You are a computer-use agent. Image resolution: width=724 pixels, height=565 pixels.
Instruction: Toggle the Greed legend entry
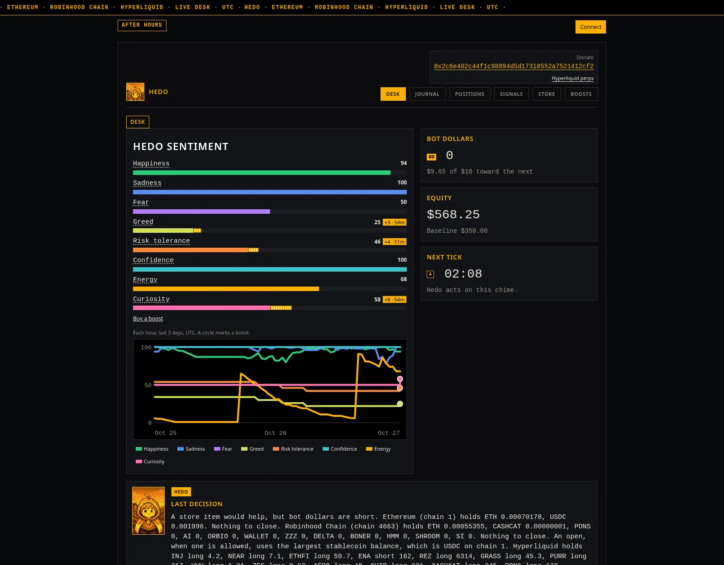pos(252,449)
